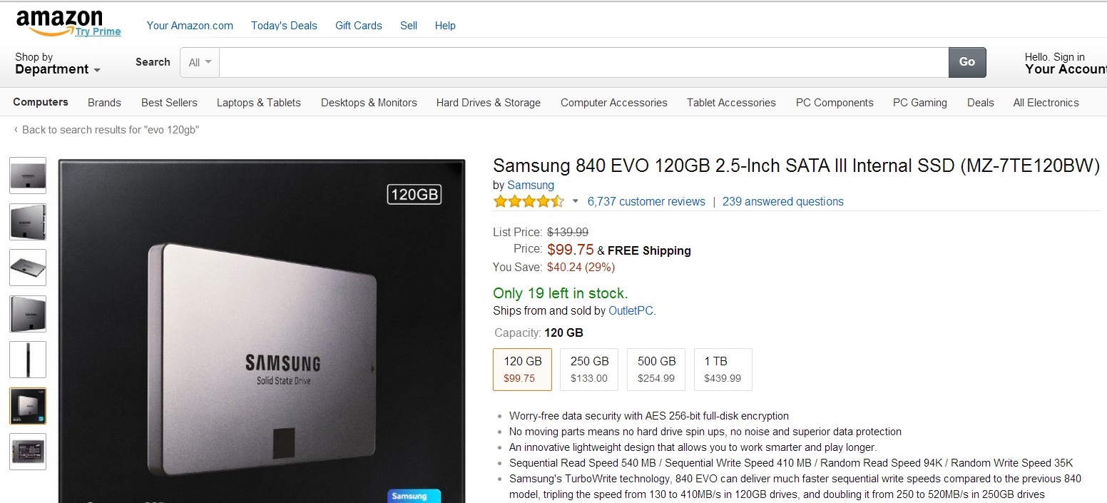
Task: Choose the 1 TB capacity option
Action: pyautogui.click(x=723, y=369)
